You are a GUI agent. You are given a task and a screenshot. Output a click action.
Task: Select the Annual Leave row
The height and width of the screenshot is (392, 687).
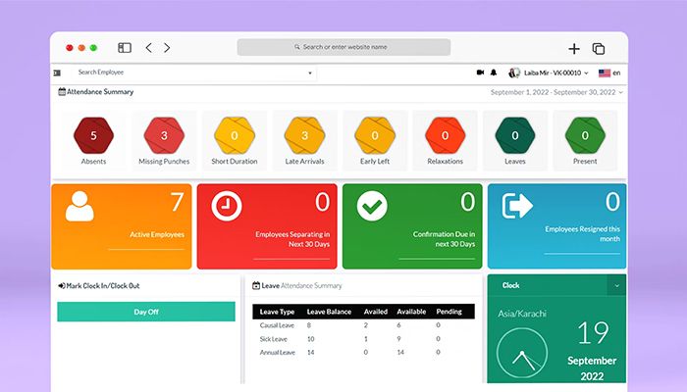point(363,352)
